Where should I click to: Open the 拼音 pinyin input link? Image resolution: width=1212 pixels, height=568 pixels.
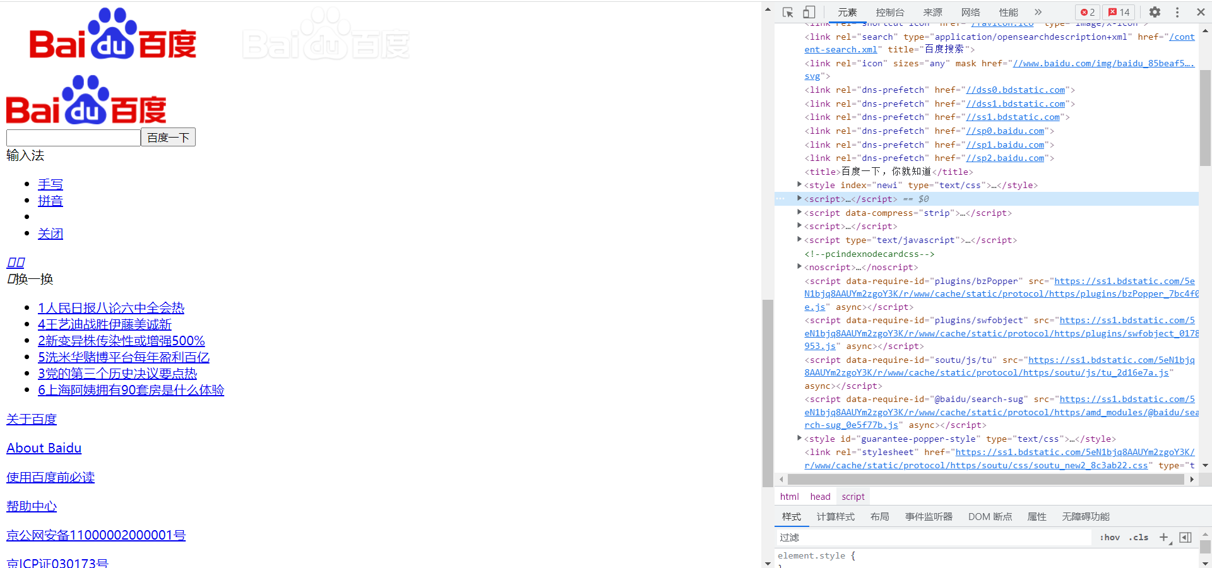(50, 201)
